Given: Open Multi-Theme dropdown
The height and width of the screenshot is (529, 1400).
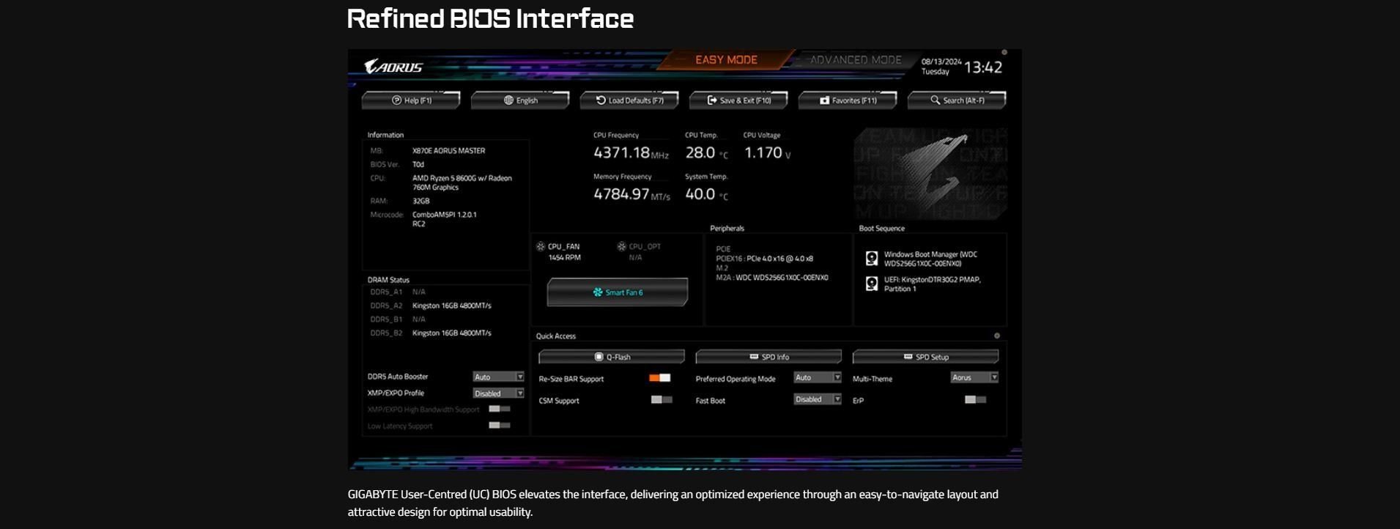Looking at the screenshot, I should [x=974, y=378].
